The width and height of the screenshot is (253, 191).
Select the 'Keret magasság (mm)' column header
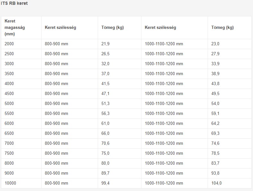click(15, 28)
